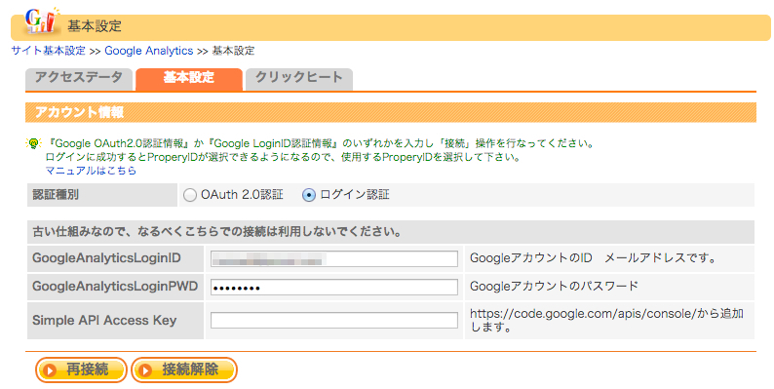Open the 基本設定 tab

189,79
